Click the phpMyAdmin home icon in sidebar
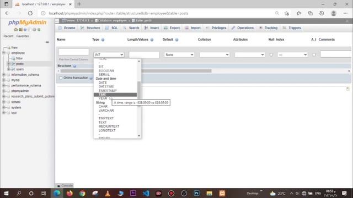This screenshot has width=353, height=198. [x=16, y=30]
